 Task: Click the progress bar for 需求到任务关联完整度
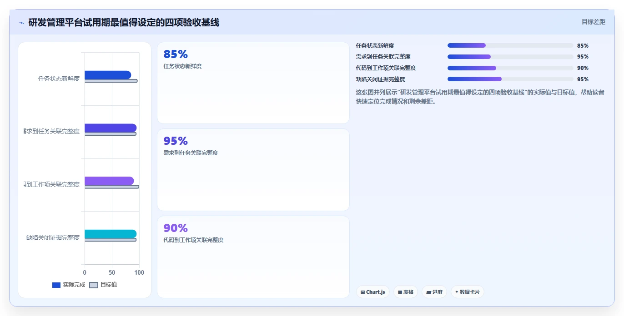510,57
